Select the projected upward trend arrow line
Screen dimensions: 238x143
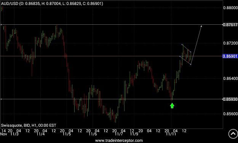point(196,45)
